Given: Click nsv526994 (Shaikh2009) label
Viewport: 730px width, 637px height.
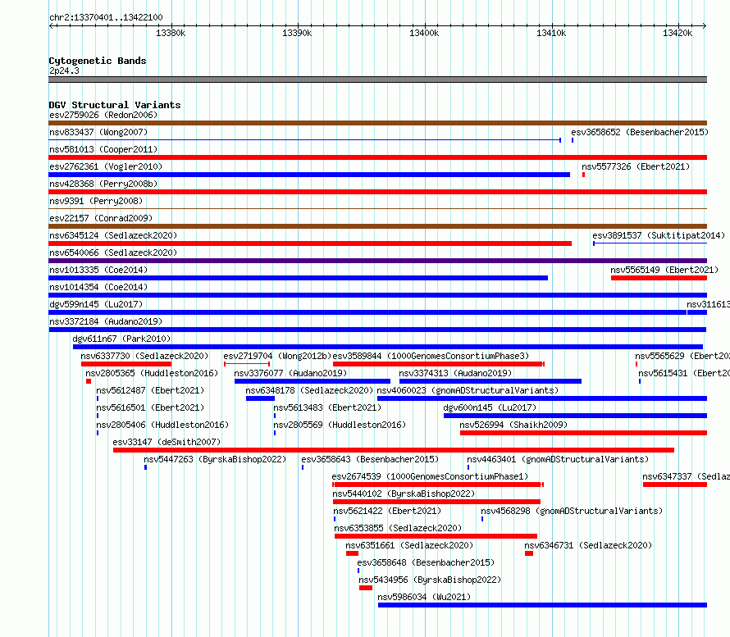Looking at the screenshot, I should tap(513, 425).
